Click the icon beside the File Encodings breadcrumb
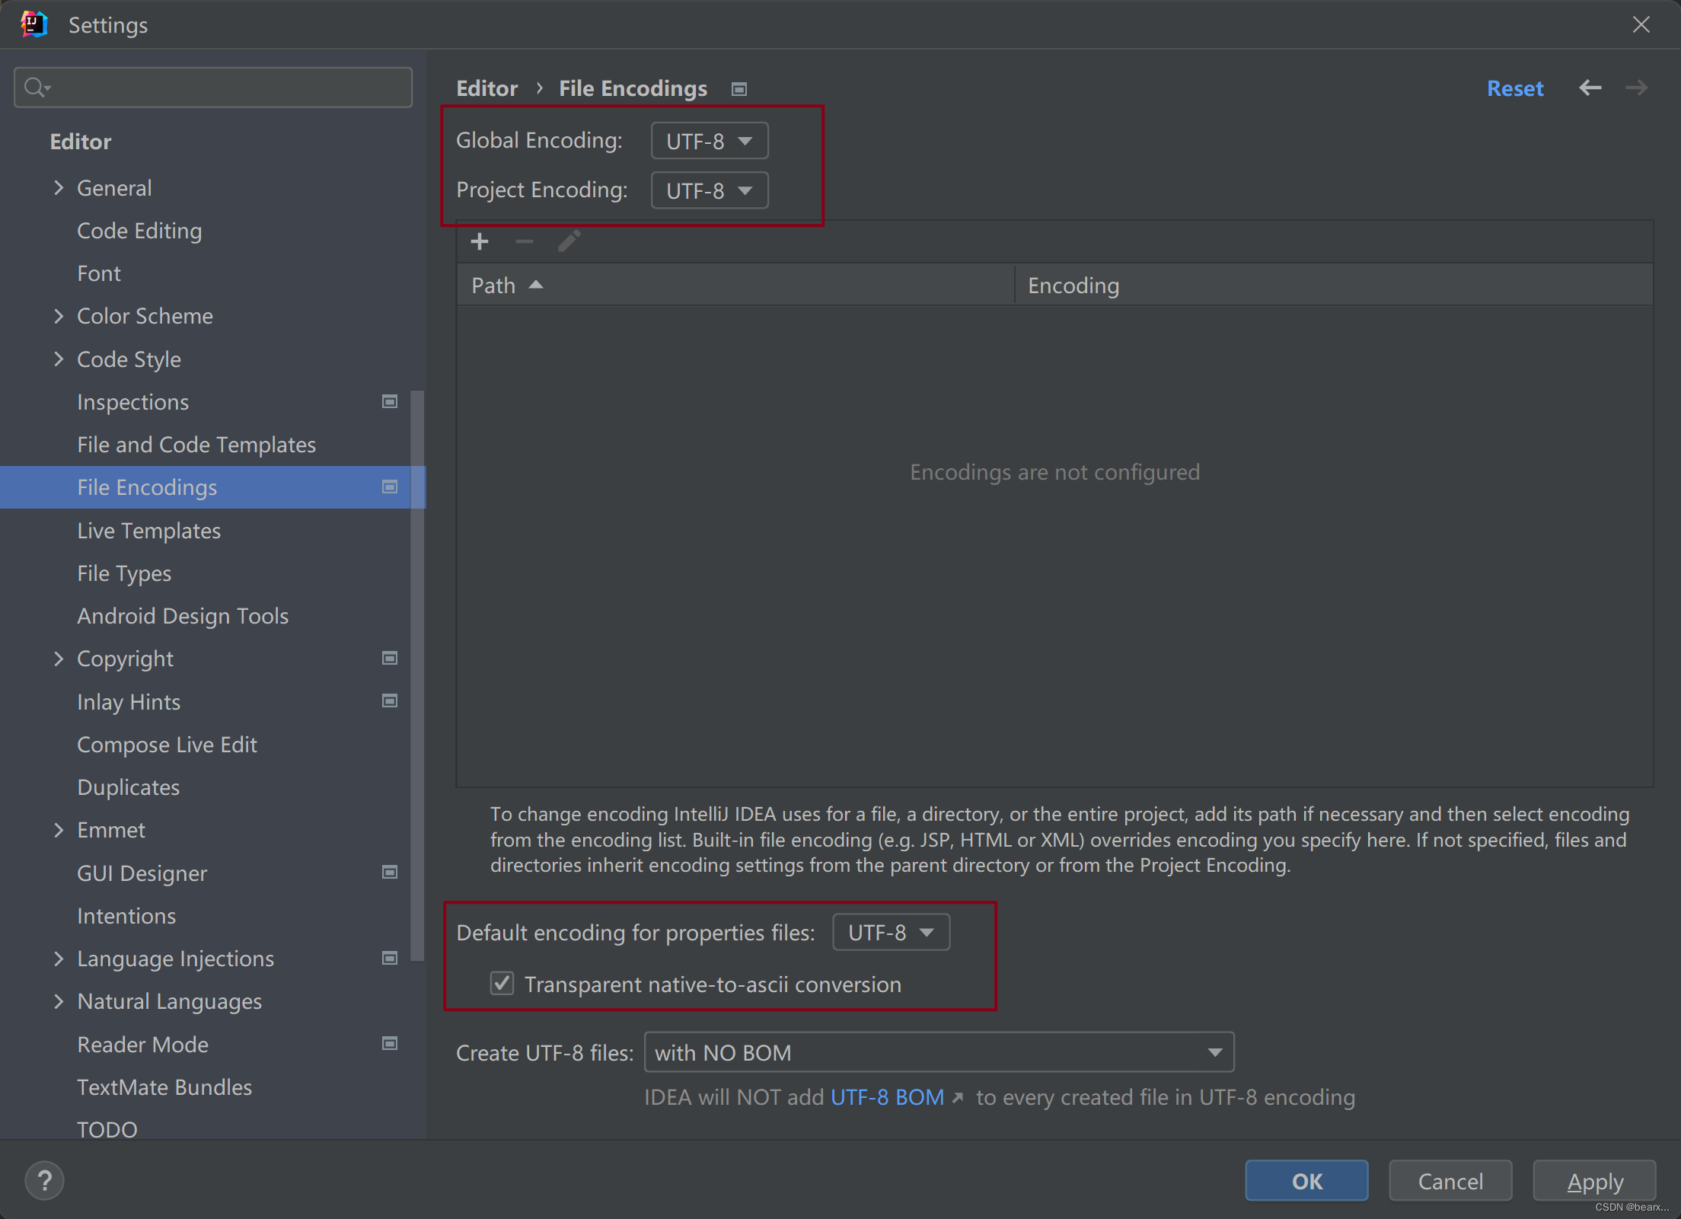The image size is (1681, 1219). click(738, 88)
